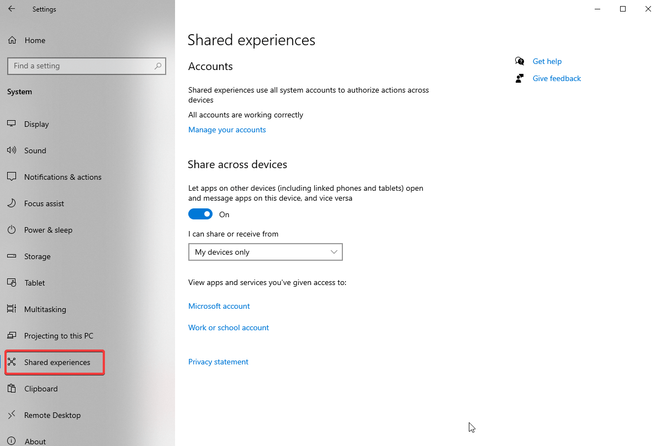The image size is (656, 446).
Task: Click the Manage your accounts link
Action: [x=227, y=130]
